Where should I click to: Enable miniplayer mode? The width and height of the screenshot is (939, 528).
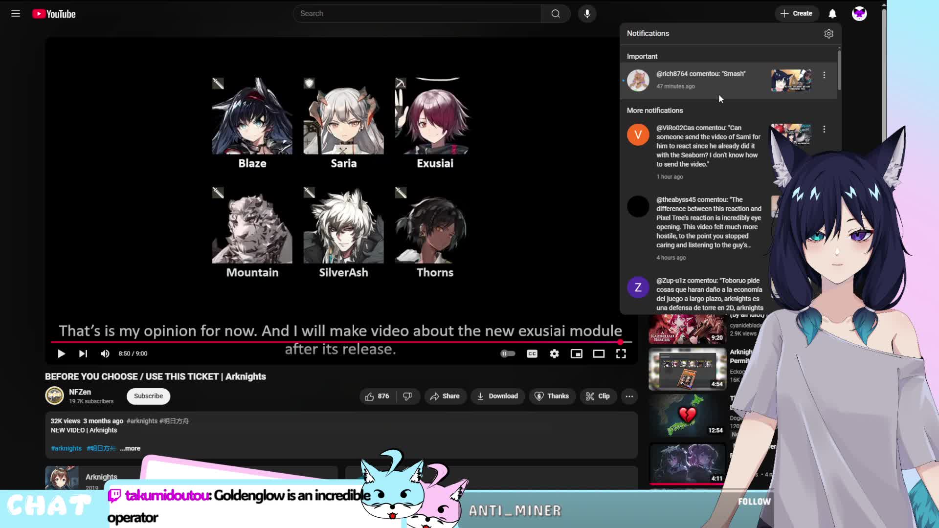pos(577,353)
